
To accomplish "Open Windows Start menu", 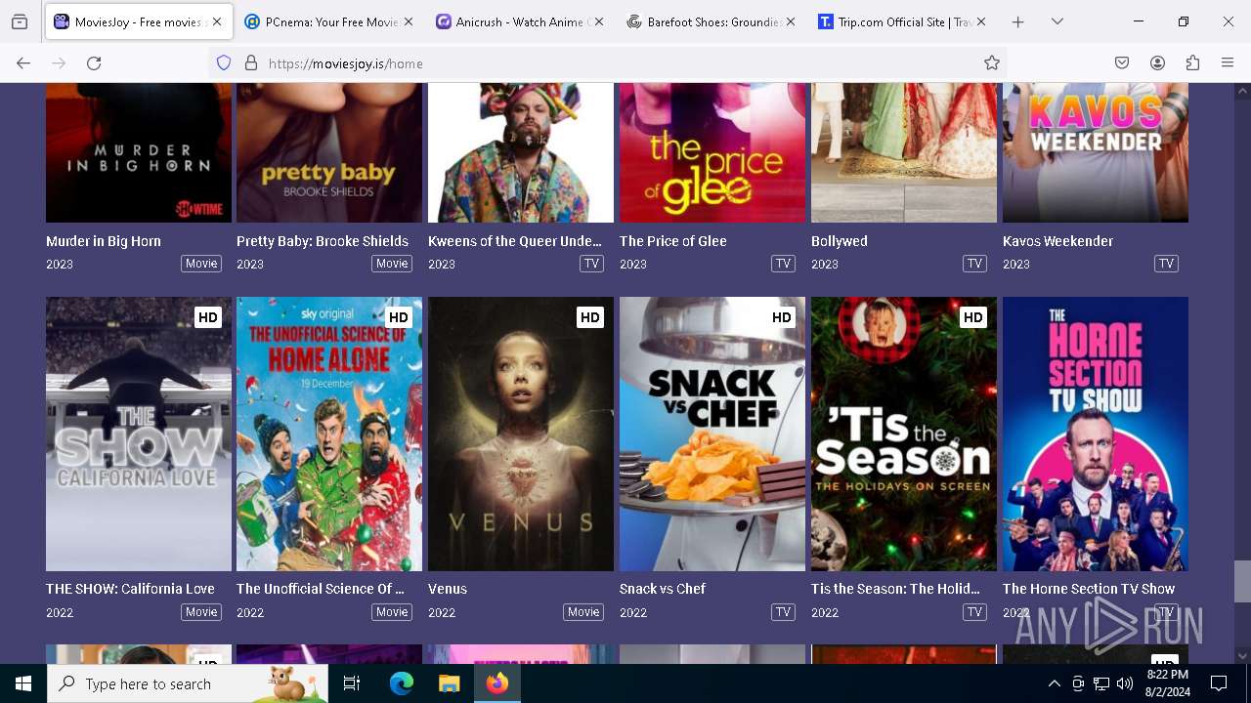I will click(23, 683).
